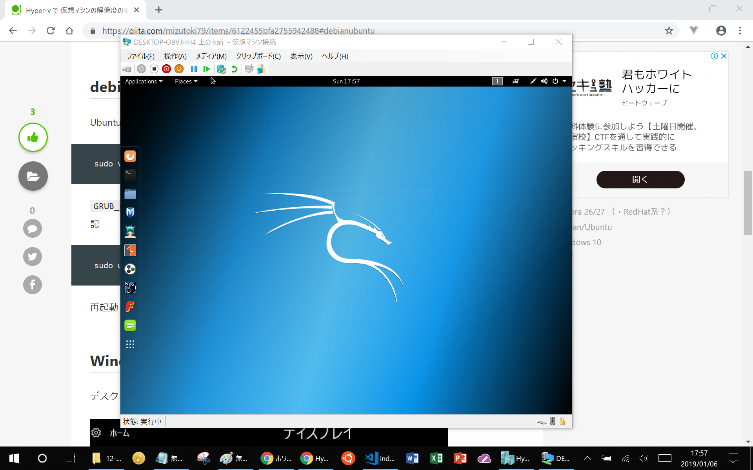The height and width of the screenshot is (470, 753).
Task: Launch Burp Suite from the Kali dock
Action: tap(130, 250)
